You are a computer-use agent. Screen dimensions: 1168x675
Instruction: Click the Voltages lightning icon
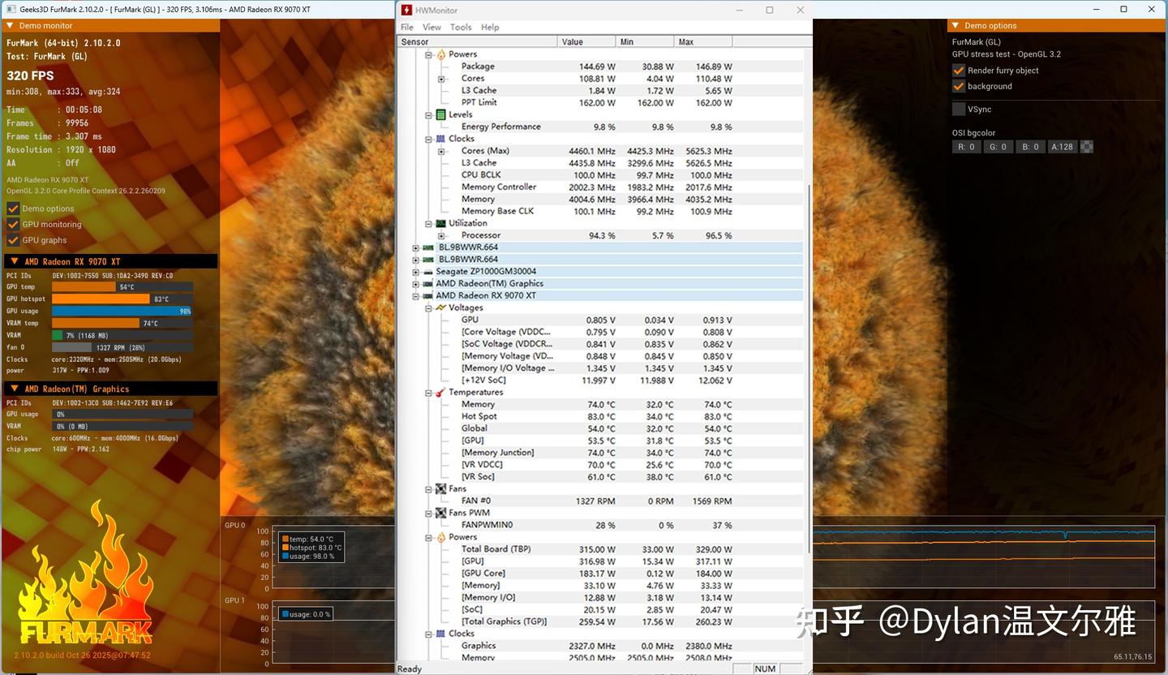tap(440, 308)
